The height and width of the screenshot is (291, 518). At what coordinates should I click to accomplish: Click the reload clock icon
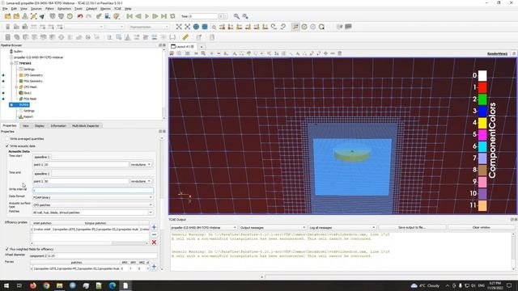[70, 16]
